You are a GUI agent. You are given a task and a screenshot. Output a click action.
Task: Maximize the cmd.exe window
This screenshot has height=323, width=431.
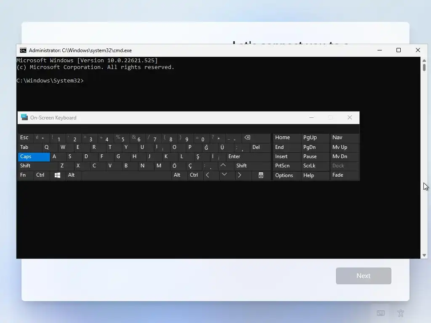pos(399,50)
